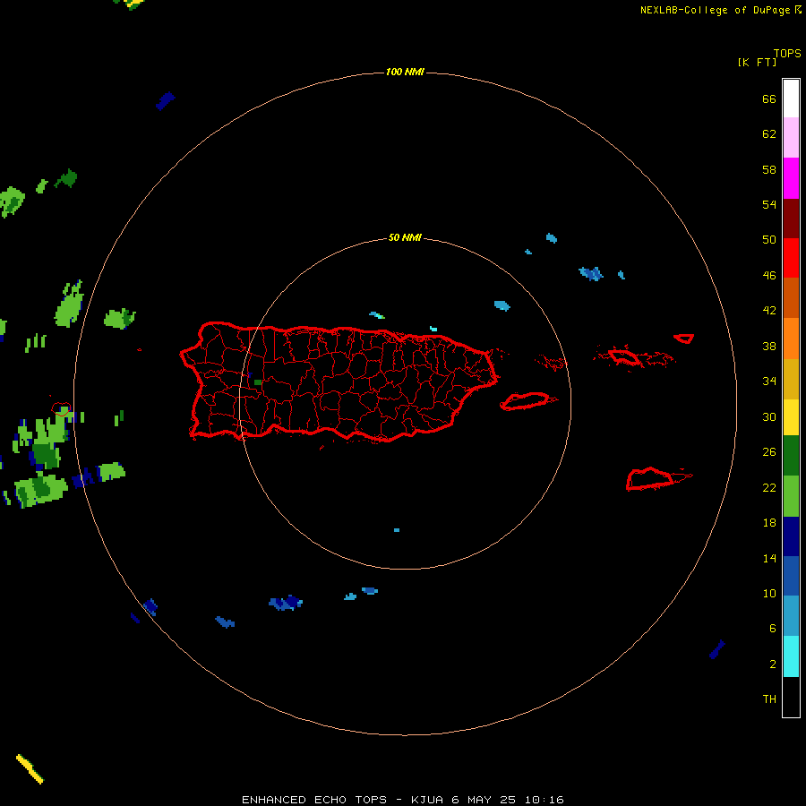
Task: Select the dark green legend swatch
Action: tap(791, 456)
